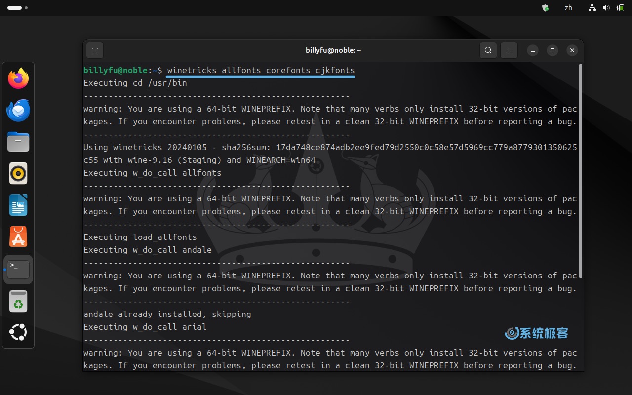Click 'Executing w_do_call andale' line
This screenshot has height=395, width=632.
point(148,250)
